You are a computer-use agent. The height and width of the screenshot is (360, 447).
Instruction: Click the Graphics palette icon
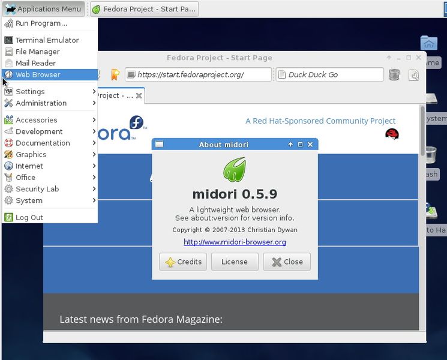(9, 154)
